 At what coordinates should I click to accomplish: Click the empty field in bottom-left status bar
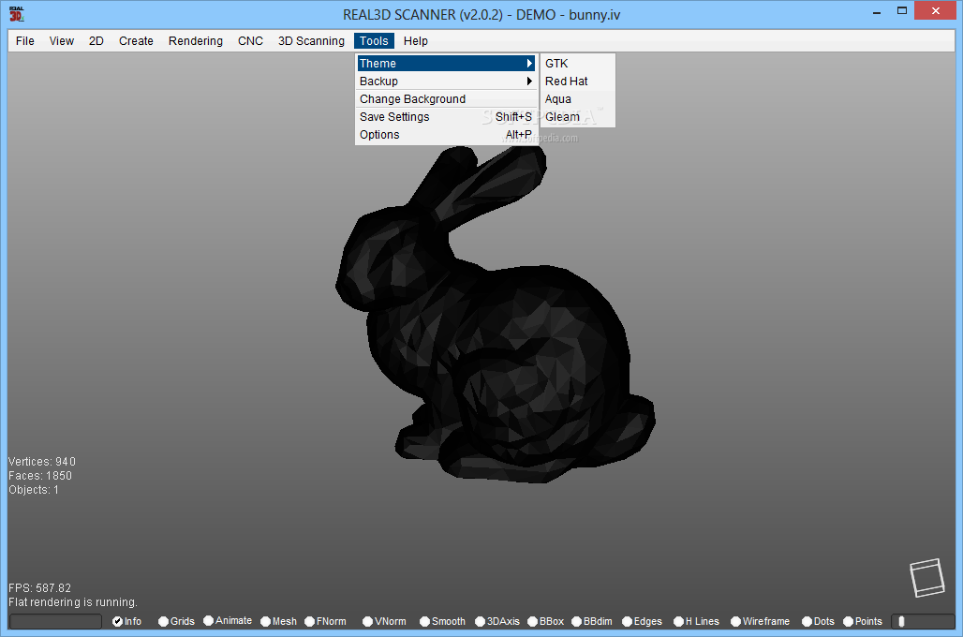(56, 622)
